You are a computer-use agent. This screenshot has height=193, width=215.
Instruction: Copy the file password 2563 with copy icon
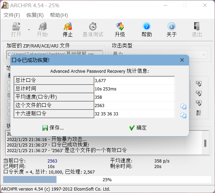183,106
